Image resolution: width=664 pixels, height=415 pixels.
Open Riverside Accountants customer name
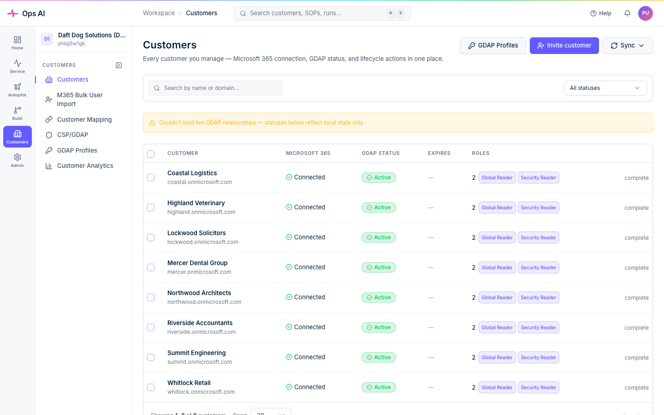click(200, 323)
